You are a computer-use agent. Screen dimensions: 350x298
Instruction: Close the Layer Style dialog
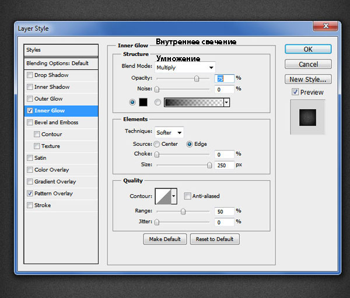(x=325, y=26)
